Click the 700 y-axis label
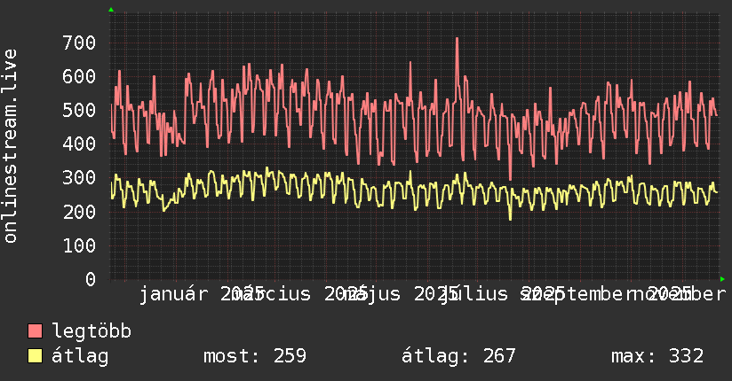This screenshot has width=732, height=381. [79, 43]
